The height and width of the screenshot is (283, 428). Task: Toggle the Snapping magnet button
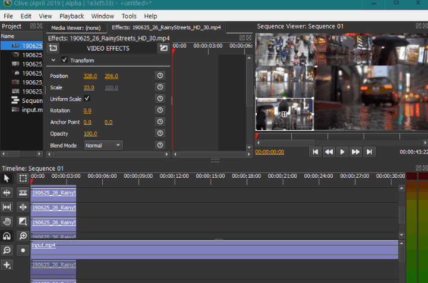[x=7, y=236]
